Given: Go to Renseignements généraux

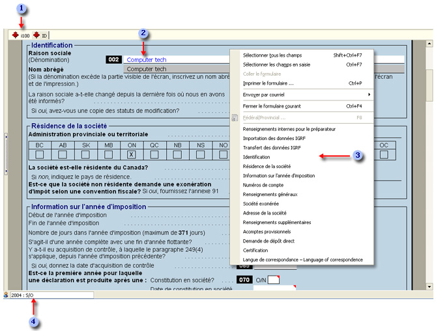Looking at the screenshot, I should 302,195.
